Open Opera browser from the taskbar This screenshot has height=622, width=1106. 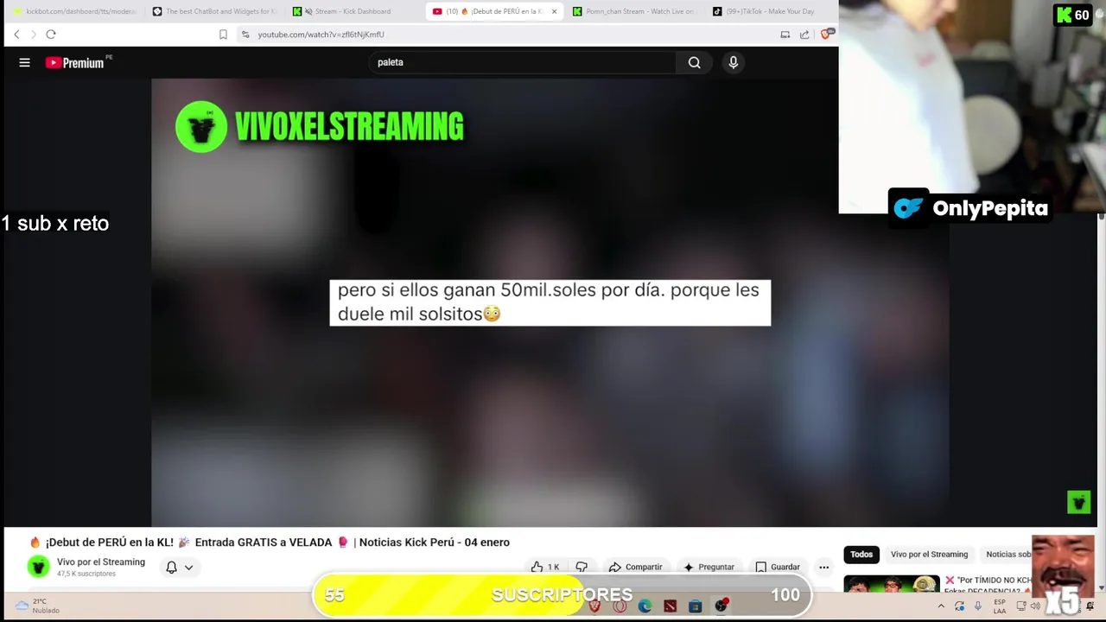click(x=620, y=606)
